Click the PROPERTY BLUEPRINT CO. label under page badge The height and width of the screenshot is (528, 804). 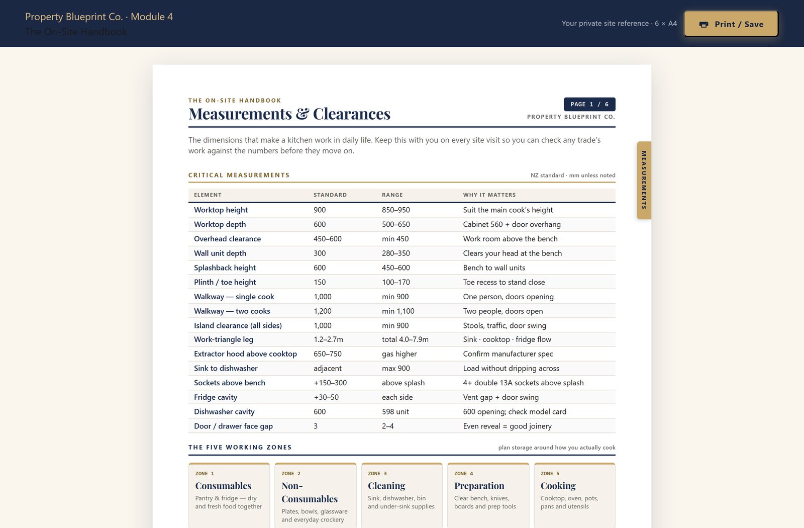click(571, 117)
